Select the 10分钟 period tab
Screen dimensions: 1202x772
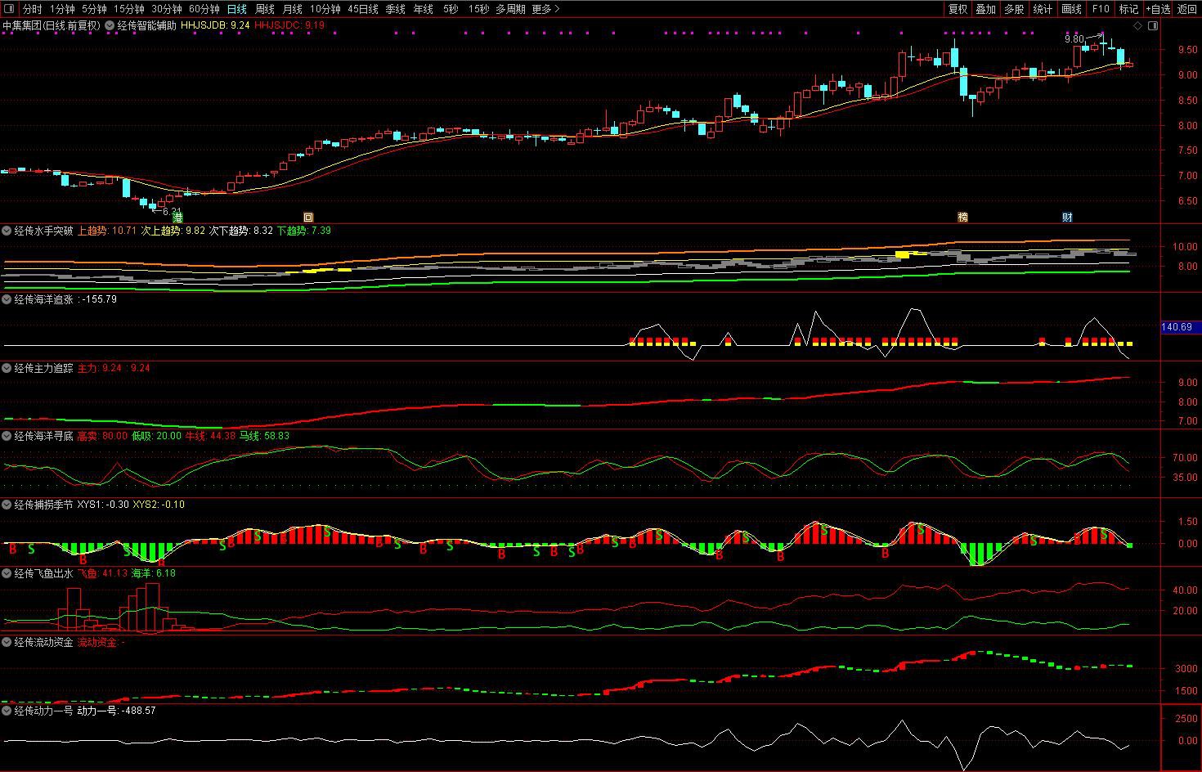coord(325,9)
